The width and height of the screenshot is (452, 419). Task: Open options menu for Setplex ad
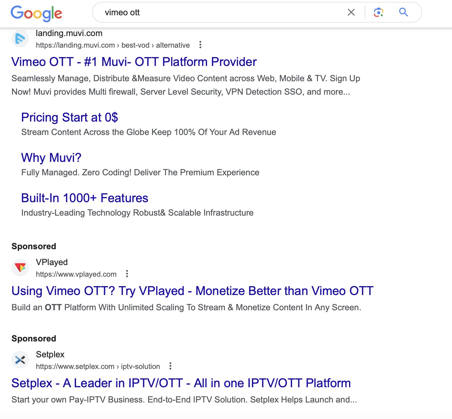pyautogui.click(x=170, y=366)
